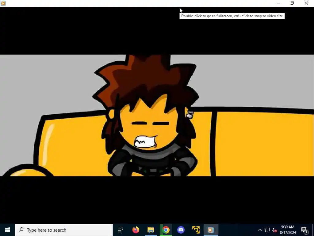
Task: Open the Action Center notifications icon
Action: coord(304,230)
